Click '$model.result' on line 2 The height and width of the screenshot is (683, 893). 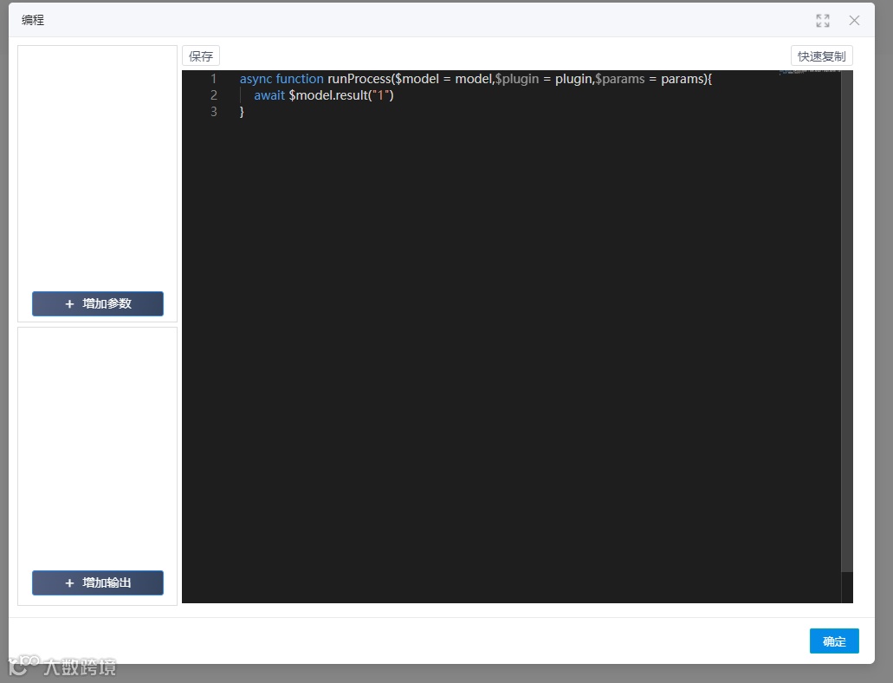328,95
